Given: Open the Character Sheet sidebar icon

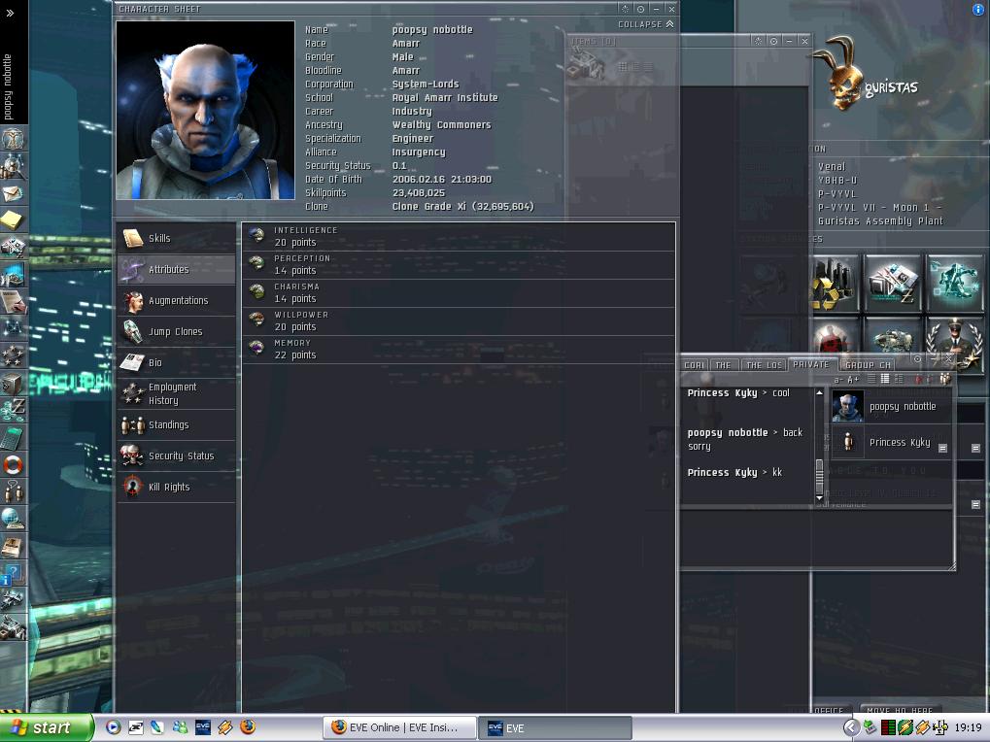Looking at the screenshot, I should [13, 138].
